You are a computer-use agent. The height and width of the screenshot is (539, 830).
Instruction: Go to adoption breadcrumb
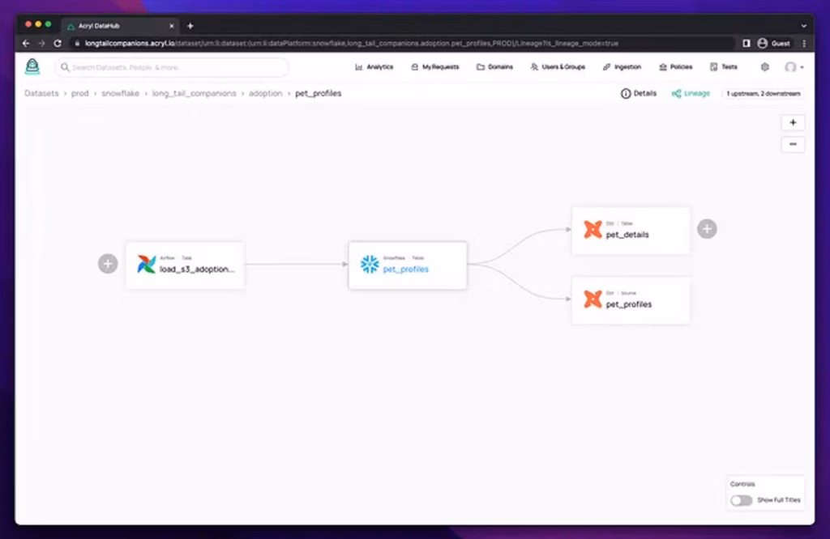tap(265, 93)
